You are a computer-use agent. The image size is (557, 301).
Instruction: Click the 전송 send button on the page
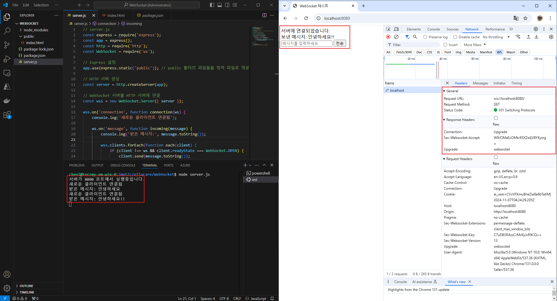(x=340, y=43)
